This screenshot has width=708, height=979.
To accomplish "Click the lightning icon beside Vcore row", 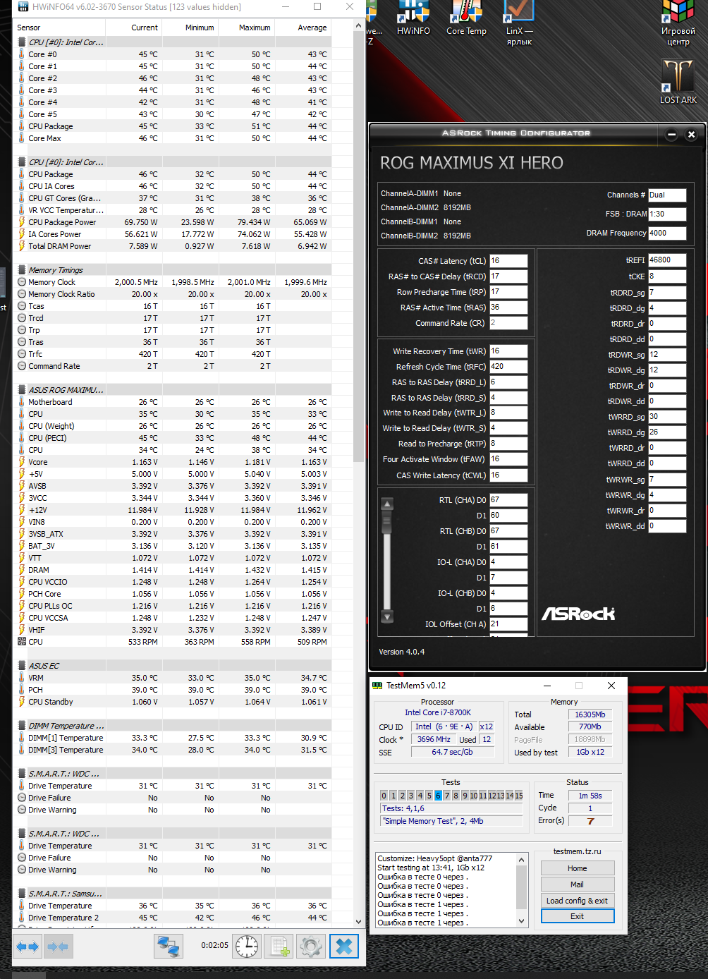I will click(x=22, y=462).
